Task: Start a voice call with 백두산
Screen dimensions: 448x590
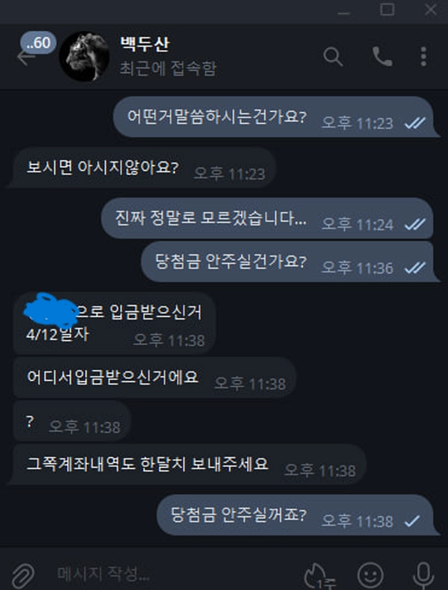Action: coord(382,57)
